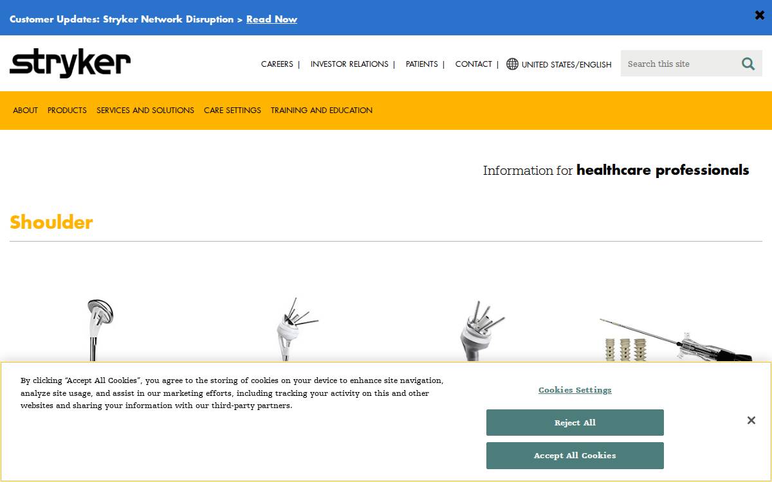
Task: Open Training and Education menu
Action: (322, 111)
